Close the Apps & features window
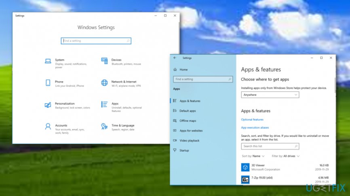This screenshot has width=350, height=196. click(331, 58)
